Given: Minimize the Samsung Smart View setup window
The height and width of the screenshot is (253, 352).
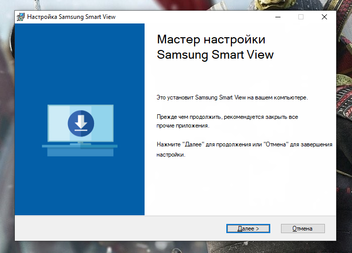Looking at the screenshot, I should point(277,17).
